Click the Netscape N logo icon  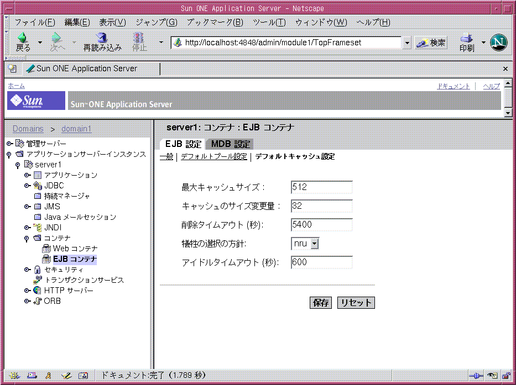(x=498, y=43)
